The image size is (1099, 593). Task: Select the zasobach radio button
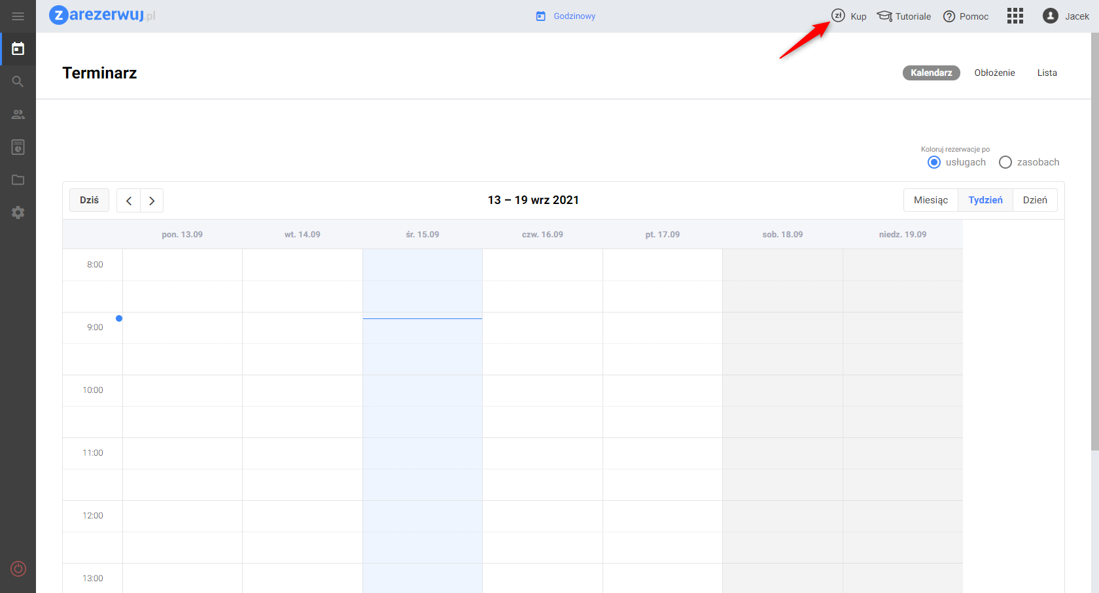[1005, 162]
